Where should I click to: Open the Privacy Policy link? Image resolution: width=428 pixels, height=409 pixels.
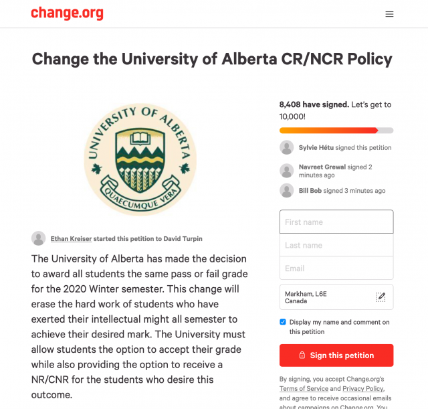click(x=363, y=388)
